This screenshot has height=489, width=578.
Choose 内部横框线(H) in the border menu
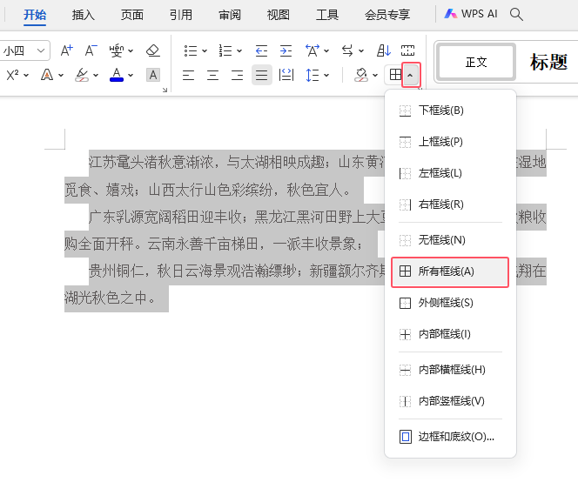(x=450, y=370)
